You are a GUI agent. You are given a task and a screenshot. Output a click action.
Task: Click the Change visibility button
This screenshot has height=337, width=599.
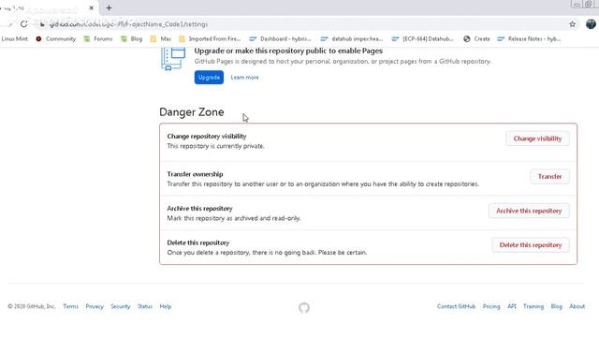pyautogui.click(x=537, y=139)
